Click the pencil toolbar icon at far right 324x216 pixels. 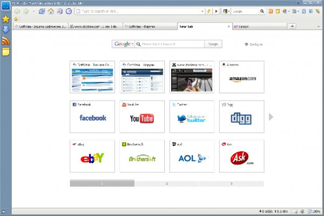tap(318, 11)
